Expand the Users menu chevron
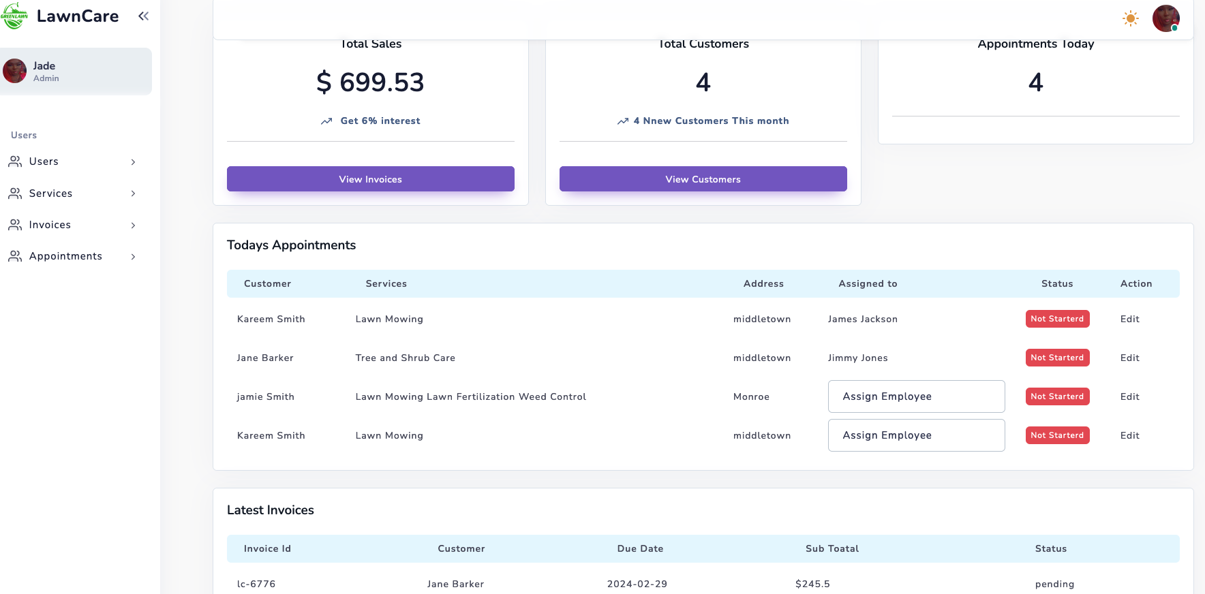 point(133,162)
